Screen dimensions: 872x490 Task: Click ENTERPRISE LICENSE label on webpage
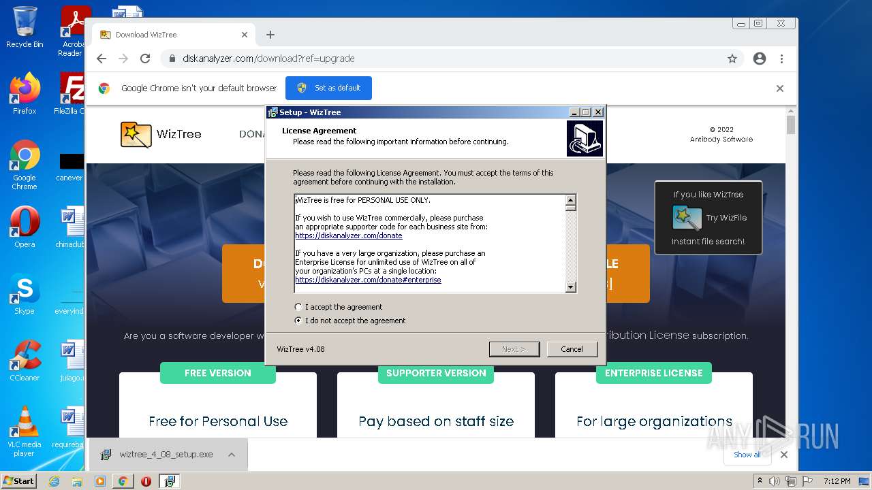point(654,373)
